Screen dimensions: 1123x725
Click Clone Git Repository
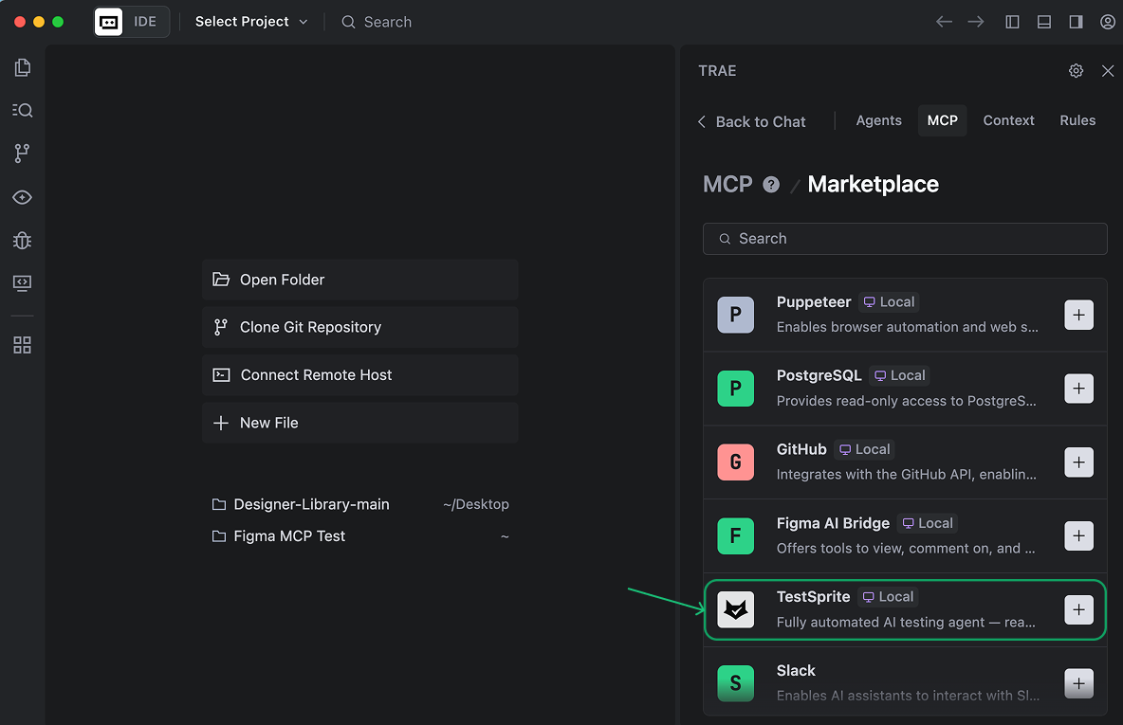pyautogui.click(x=360, y=327)
